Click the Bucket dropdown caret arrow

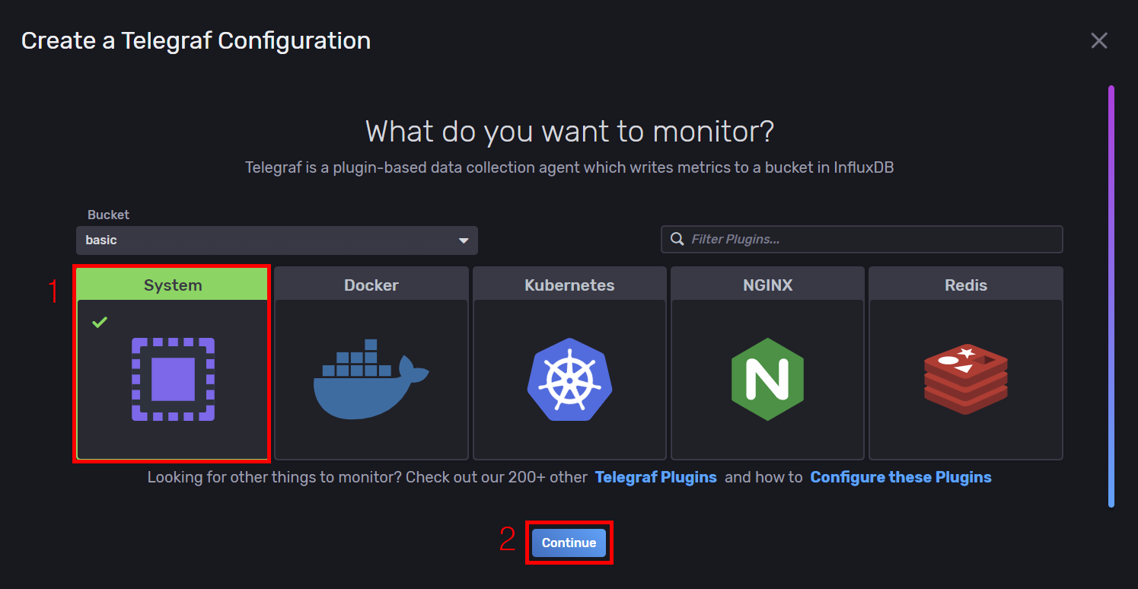click(464, 240)
